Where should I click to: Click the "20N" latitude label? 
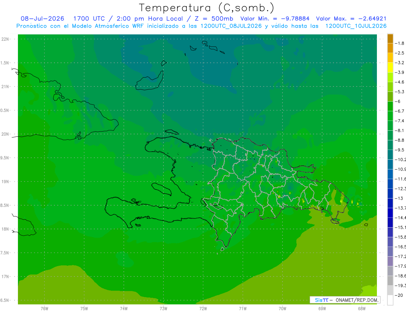click(5, 134)
